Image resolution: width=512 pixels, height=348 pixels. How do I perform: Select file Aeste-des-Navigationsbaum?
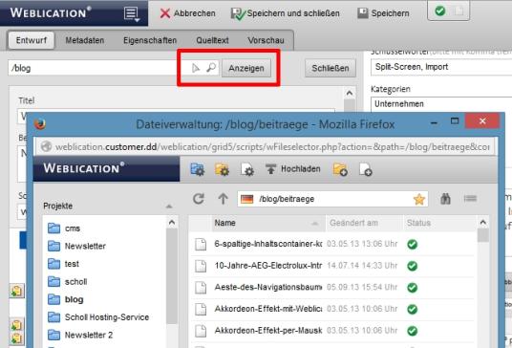pyautogui.click(x=268, y=287)
